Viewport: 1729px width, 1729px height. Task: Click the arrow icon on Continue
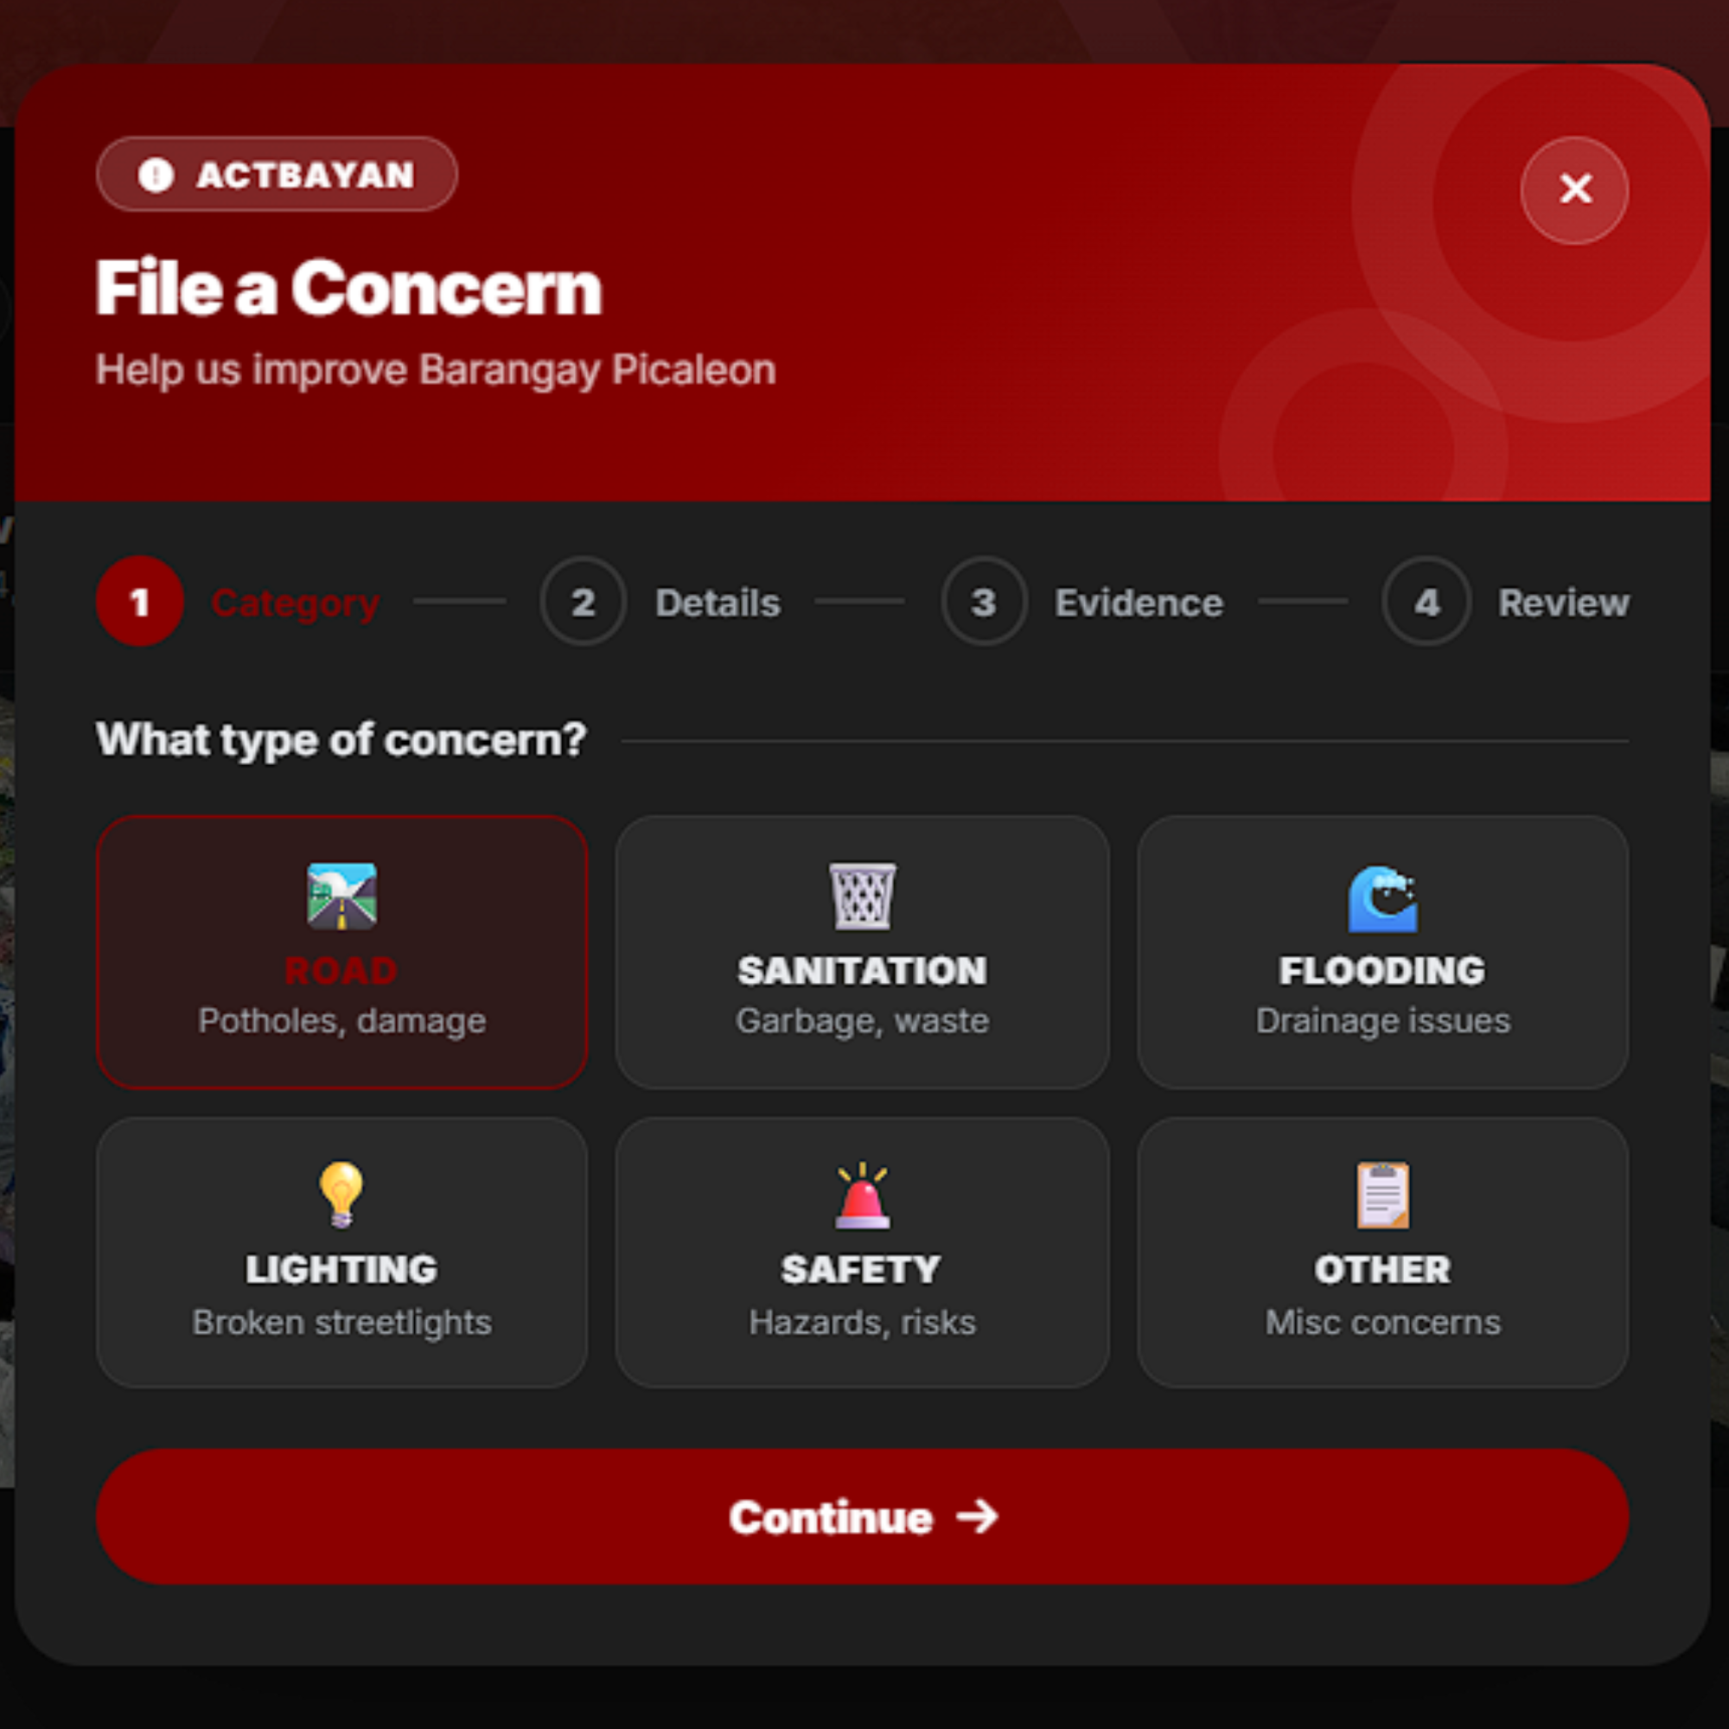click(977, 1517)
